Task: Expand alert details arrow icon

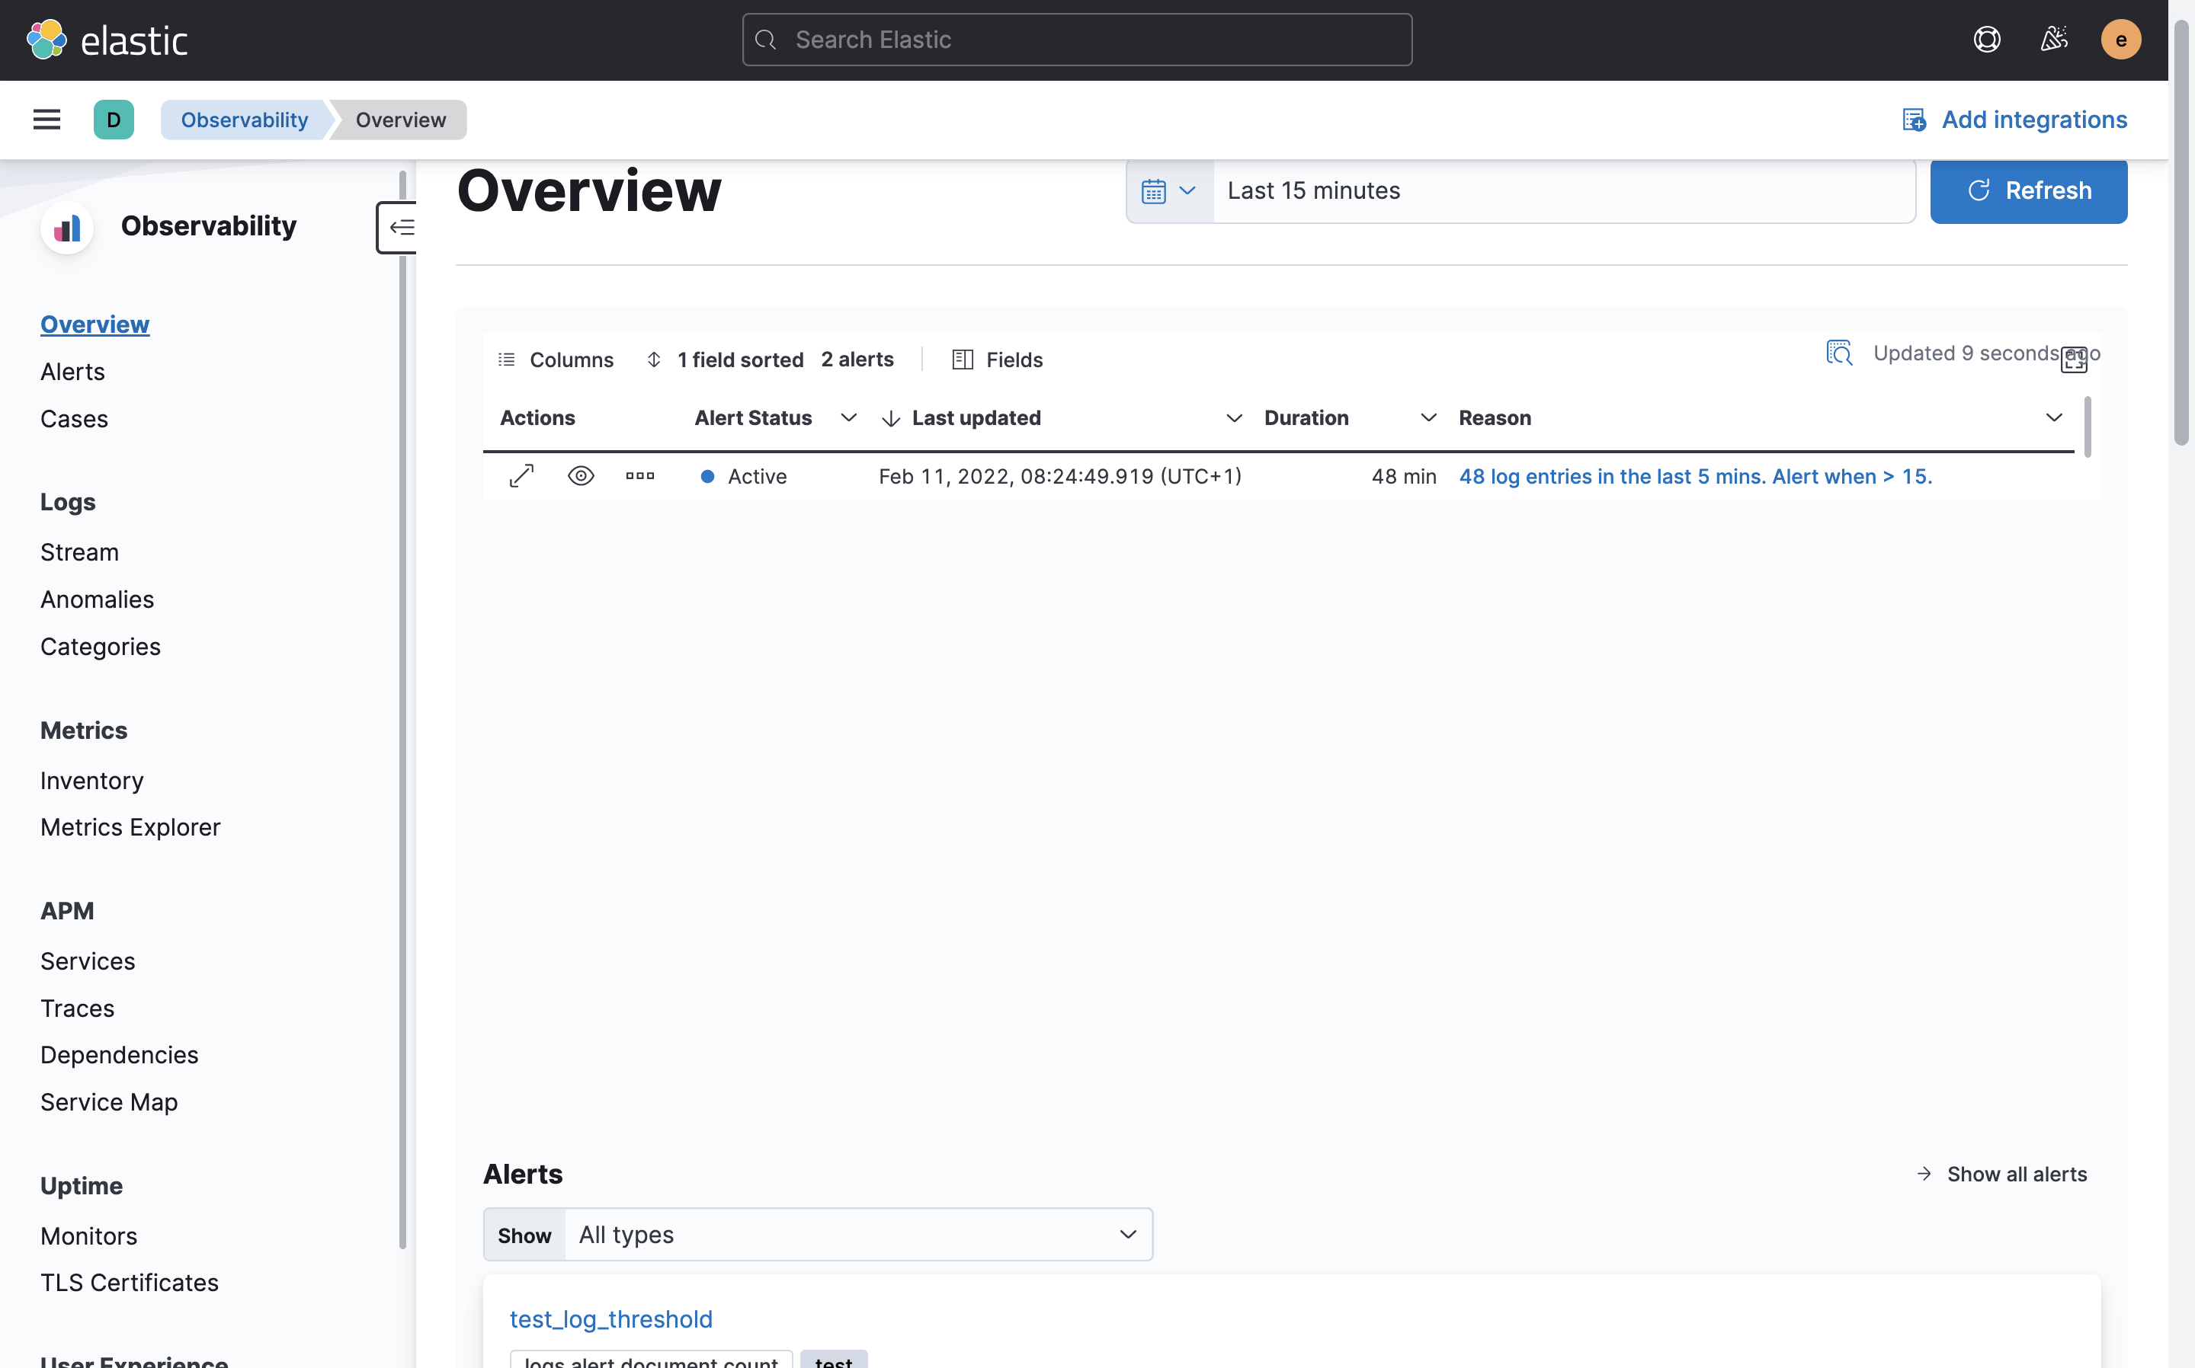Action: coord(521,476)
